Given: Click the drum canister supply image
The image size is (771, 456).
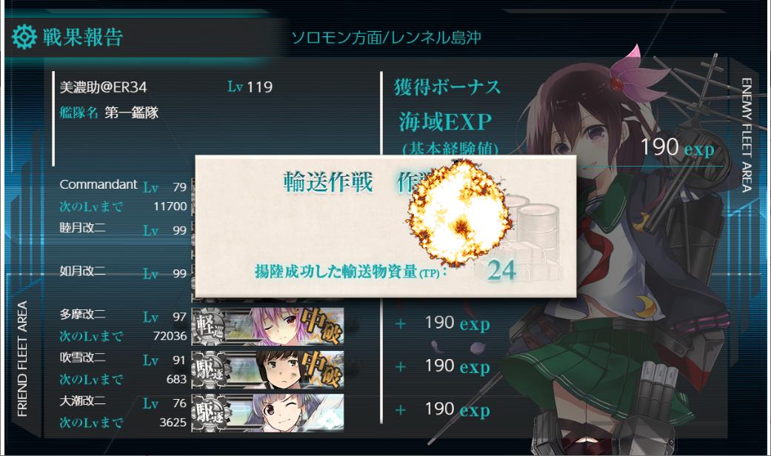Looking at the screenshot, I should [531, 231].
